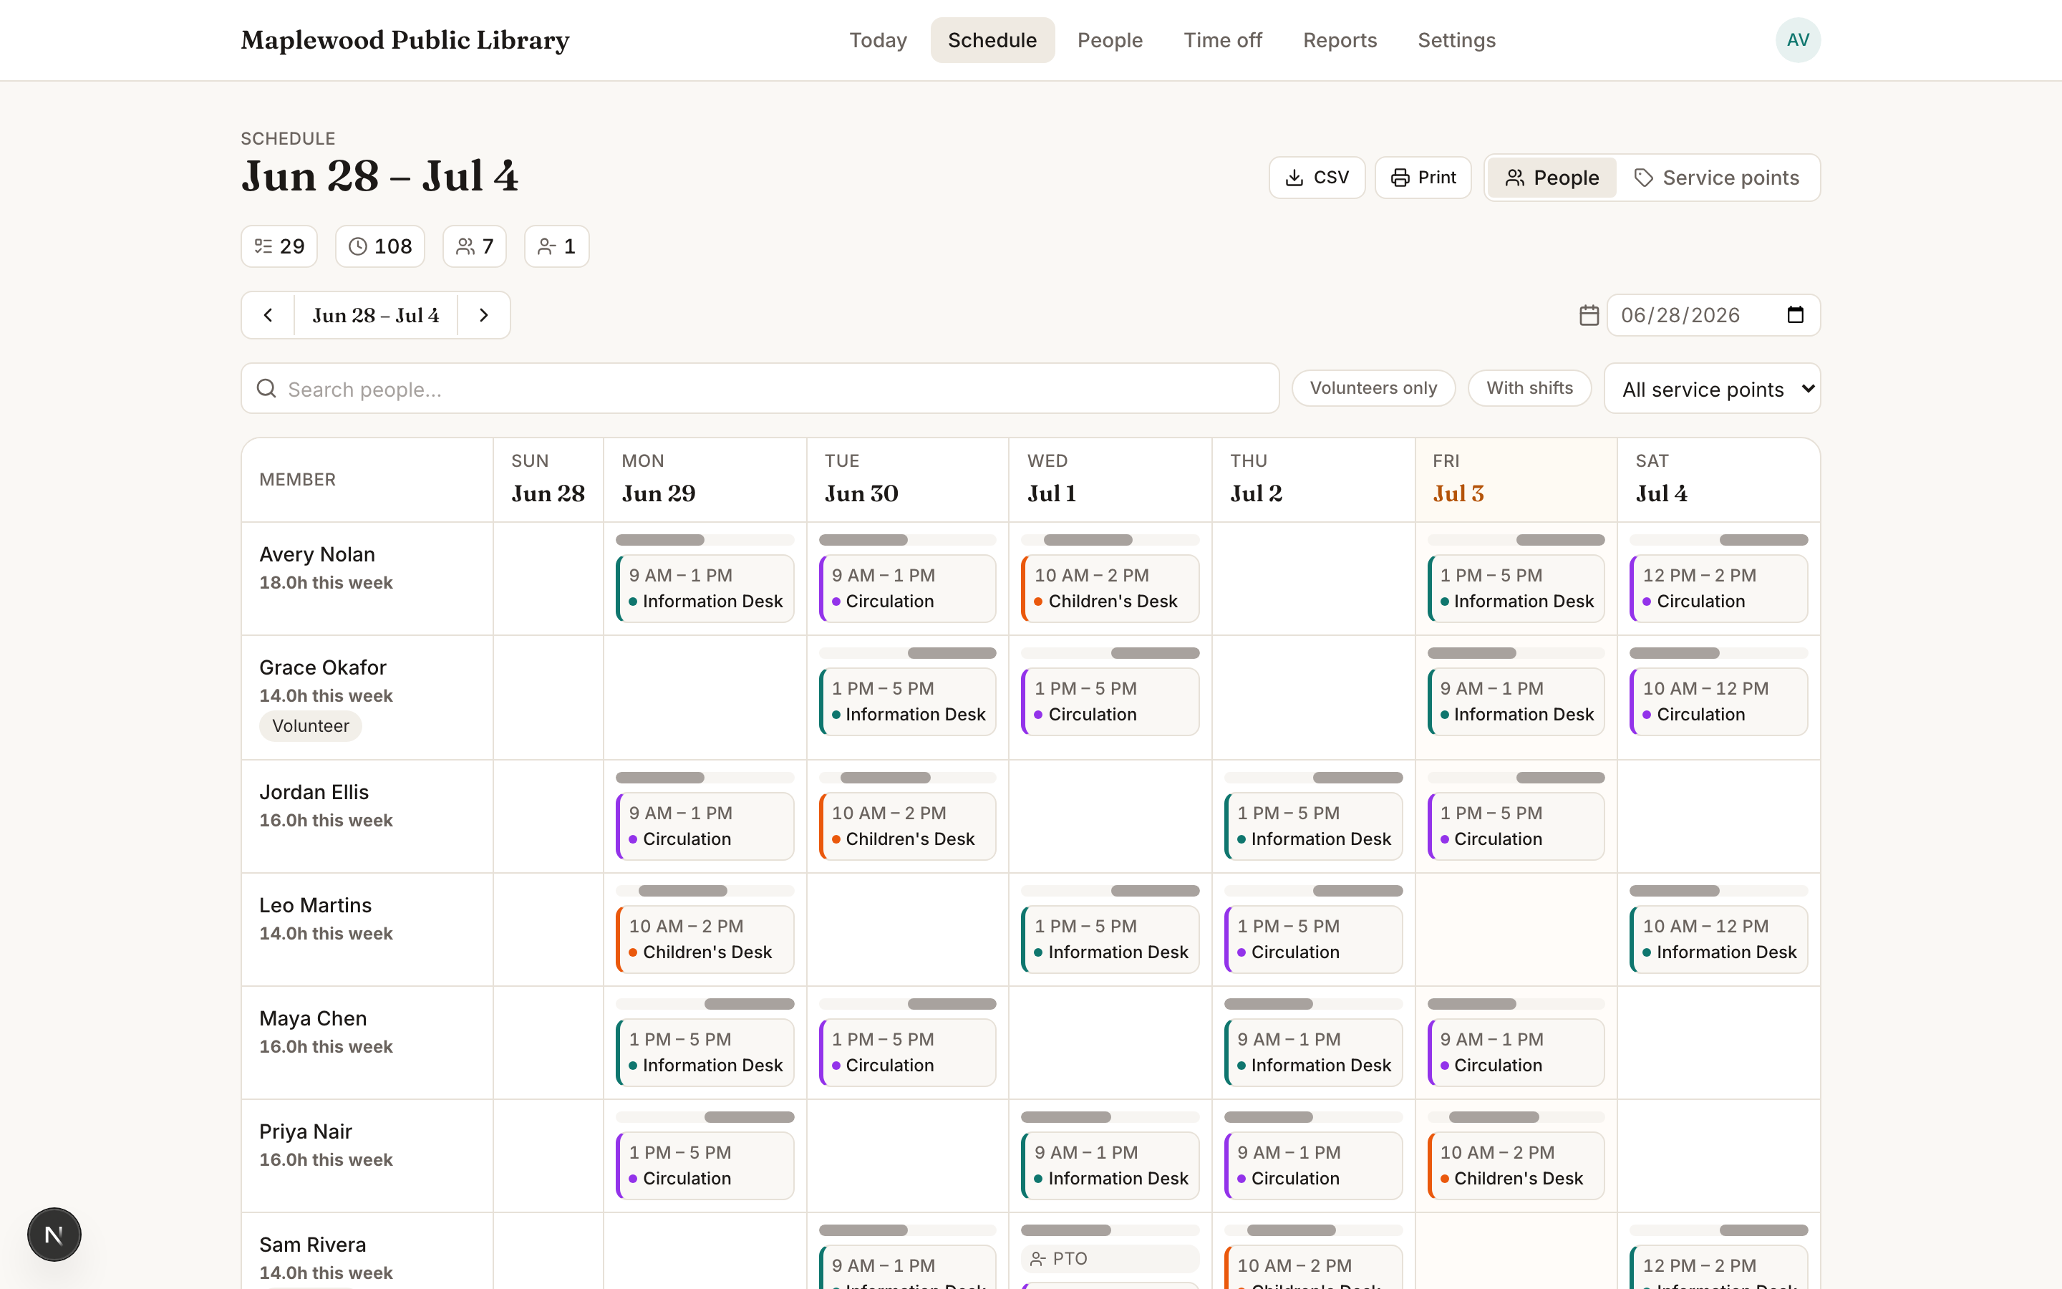Open Jordan Ellis Thursday Information Desk shift
This screenshot has width=2062, height=1289.
1313,826
